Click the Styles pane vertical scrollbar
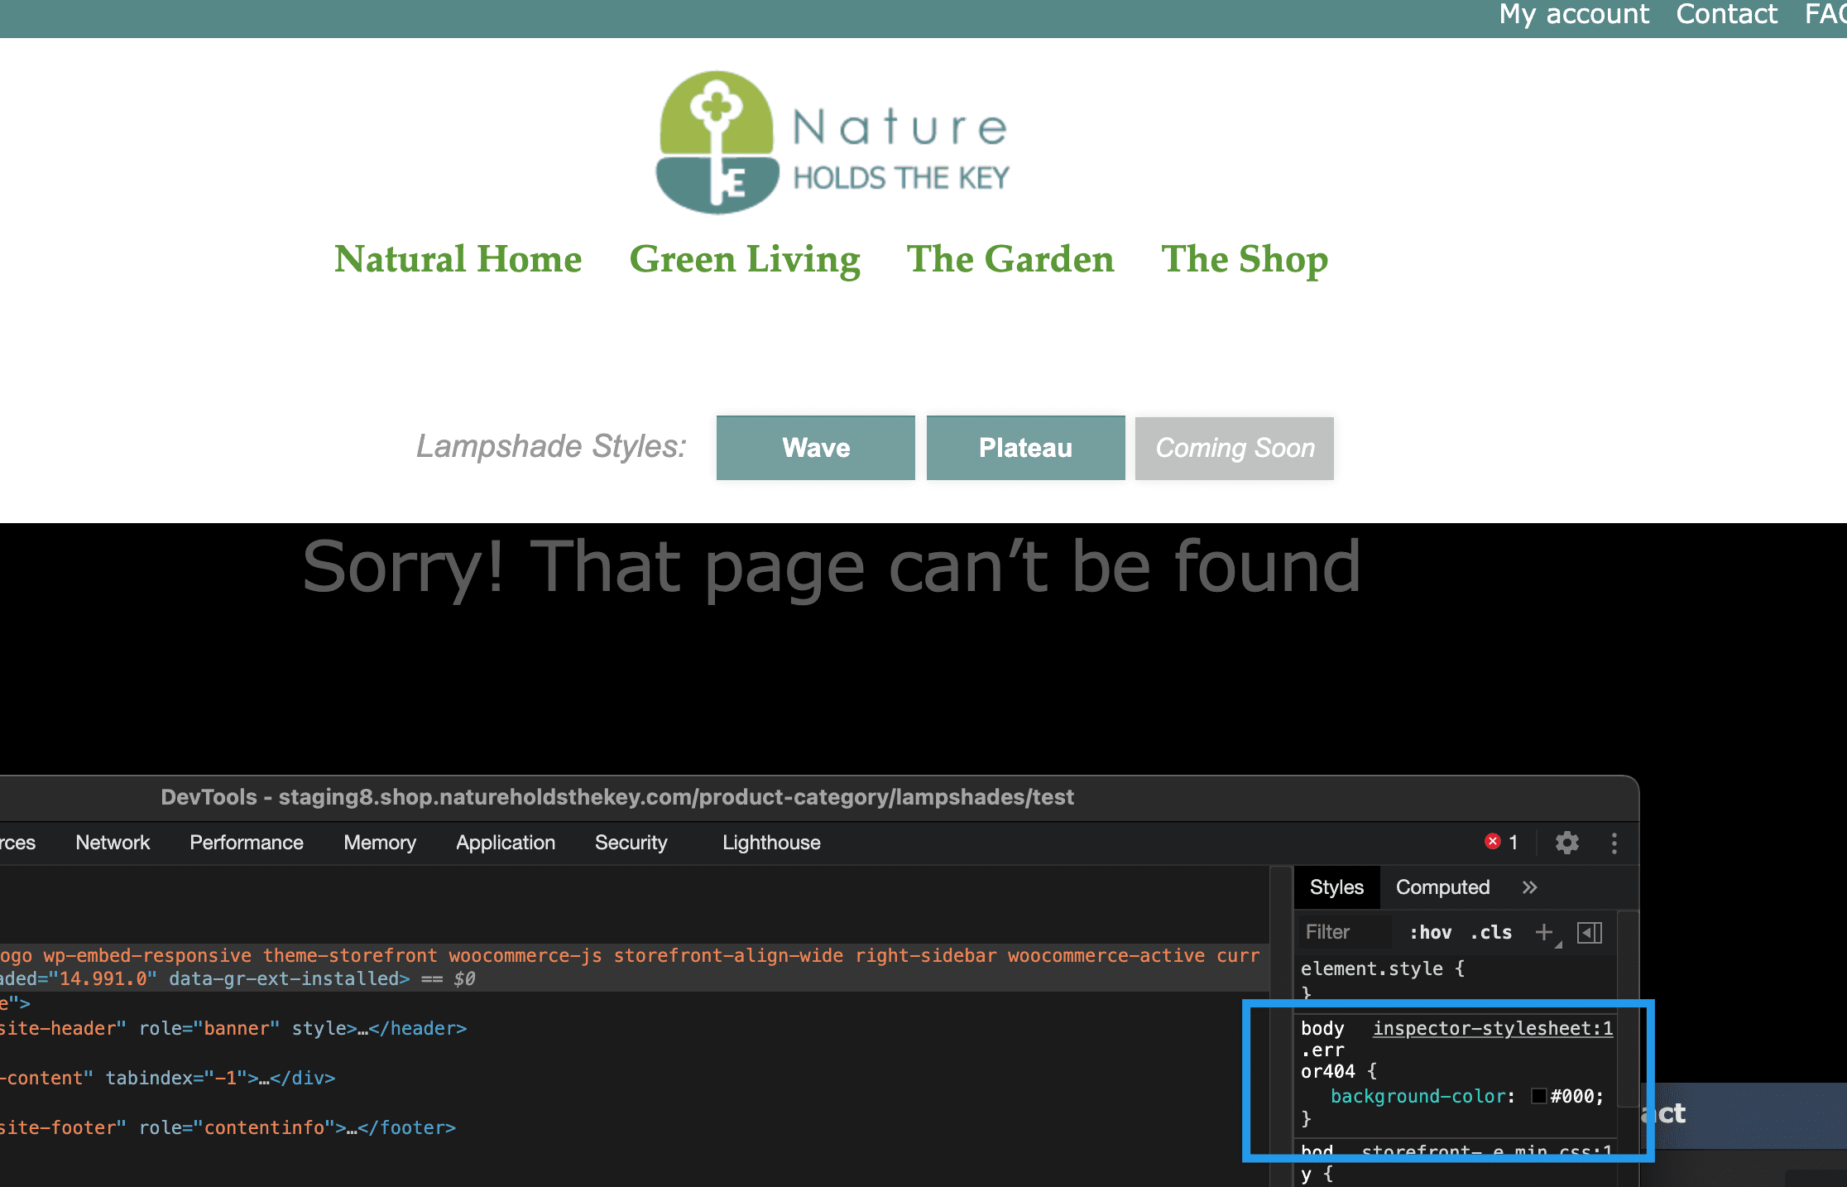 pyautogui.click(x=1628, y=1010)
